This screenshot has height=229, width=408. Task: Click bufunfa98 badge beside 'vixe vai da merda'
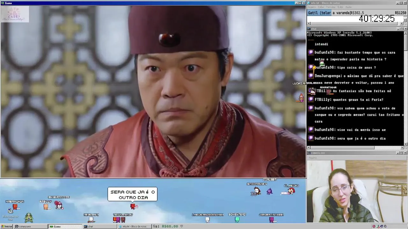311,129
